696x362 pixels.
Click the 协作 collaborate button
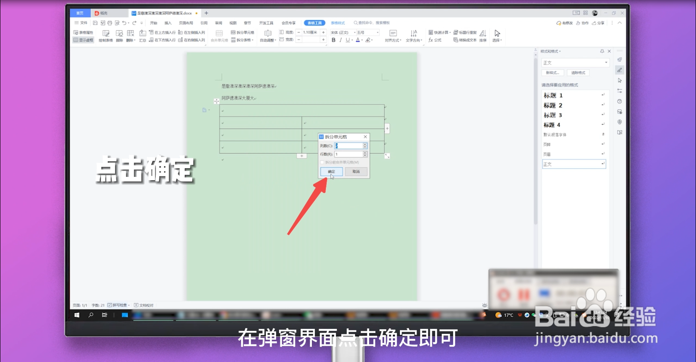click(x=582, y=23)
